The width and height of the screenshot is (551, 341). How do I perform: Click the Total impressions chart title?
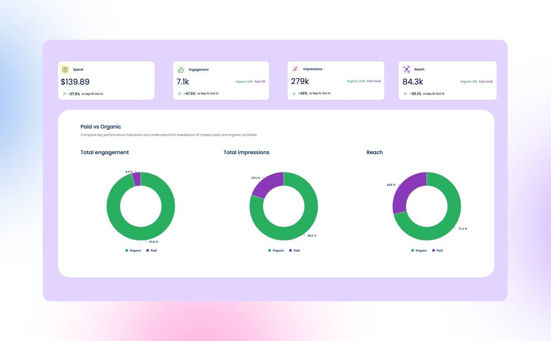[246, 153]
